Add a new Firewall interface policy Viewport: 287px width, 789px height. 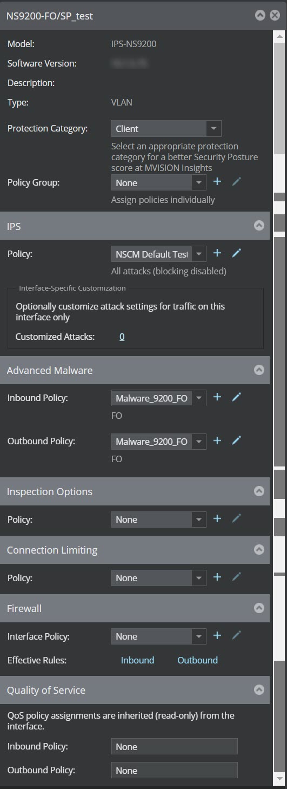click(217, 635)
